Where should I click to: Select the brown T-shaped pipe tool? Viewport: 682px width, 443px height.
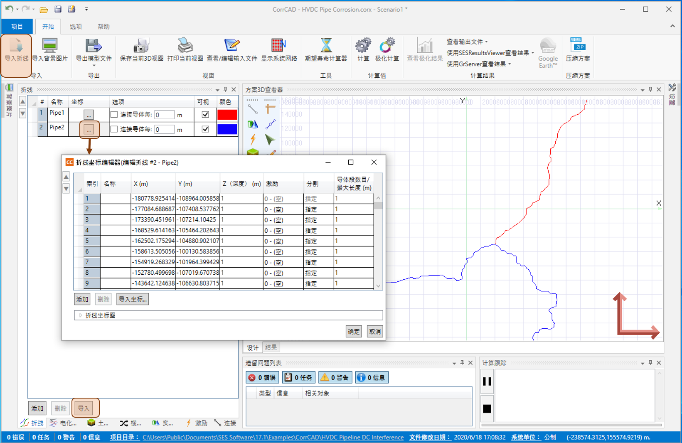(x=270, y=109)
